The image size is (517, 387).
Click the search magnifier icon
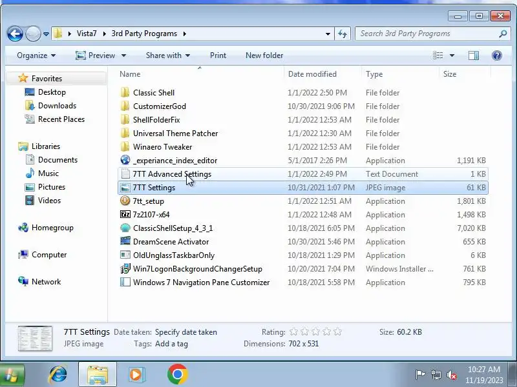503,34
